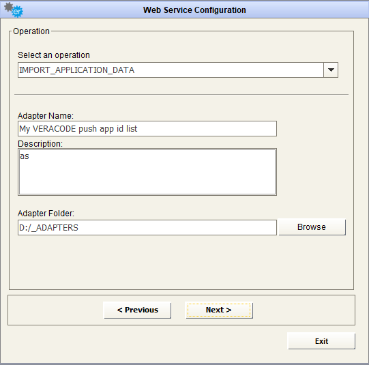Click the Browse button
Image resolution: width=369 pixels, height=365 pixels.
tap(312, 227)
